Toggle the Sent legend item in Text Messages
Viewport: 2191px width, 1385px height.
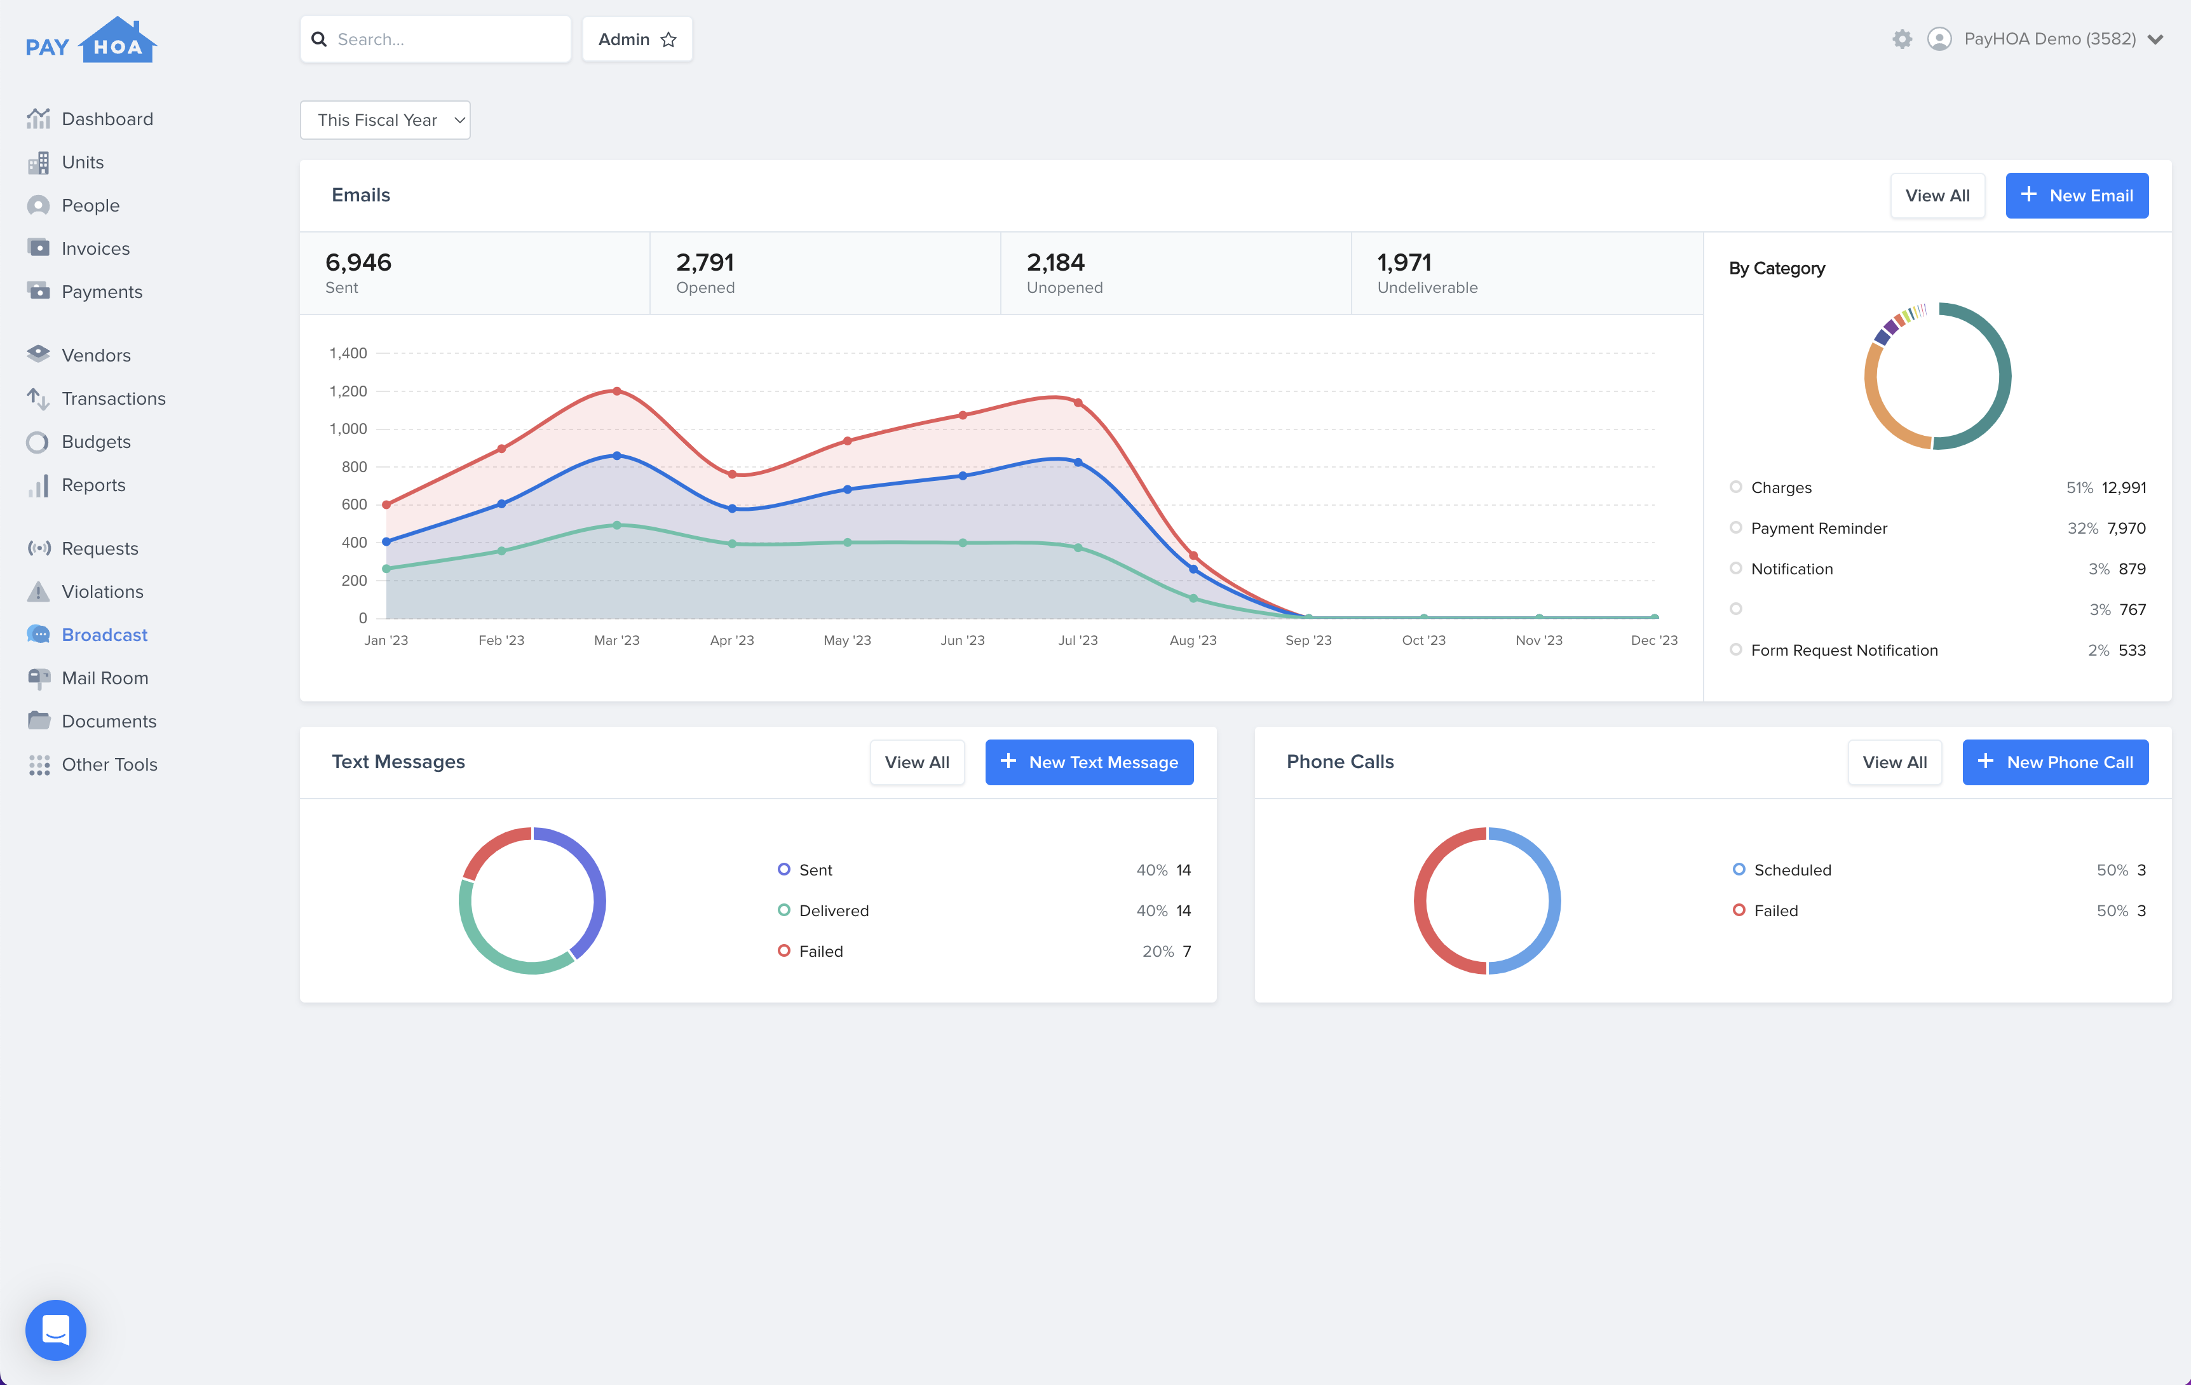tap(815, 869)
